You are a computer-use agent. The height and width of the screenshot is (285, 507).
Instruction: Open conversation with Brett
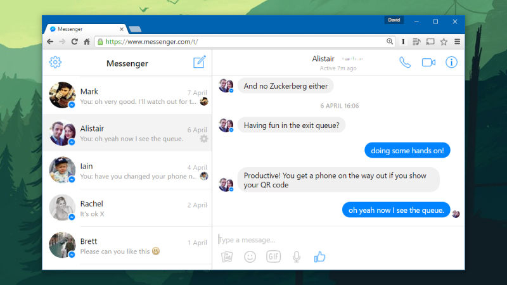127,245
